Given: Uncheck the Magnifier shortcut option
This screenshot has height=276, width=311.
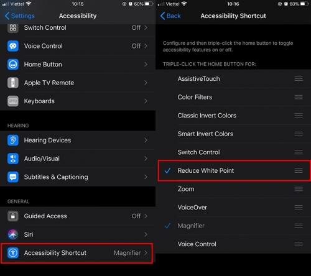Looking at the screenshot, I should (x=233, y=226).
